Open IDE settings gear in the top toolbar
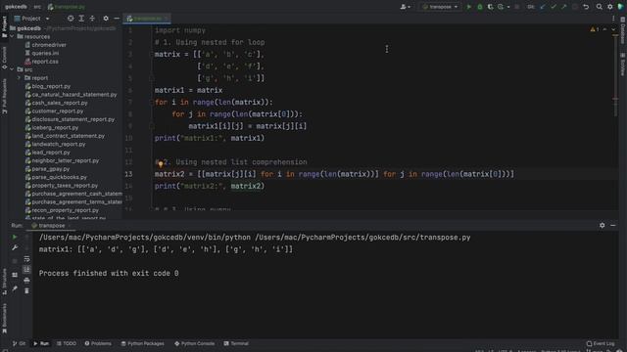 pyautogui.click(x=609, y=7)
